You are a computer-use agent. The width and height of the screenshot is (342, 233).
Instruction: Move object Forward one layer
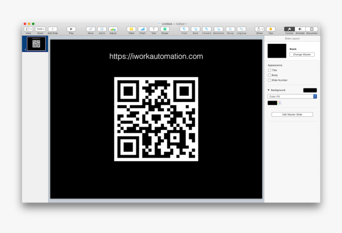(x=206, y=29)
